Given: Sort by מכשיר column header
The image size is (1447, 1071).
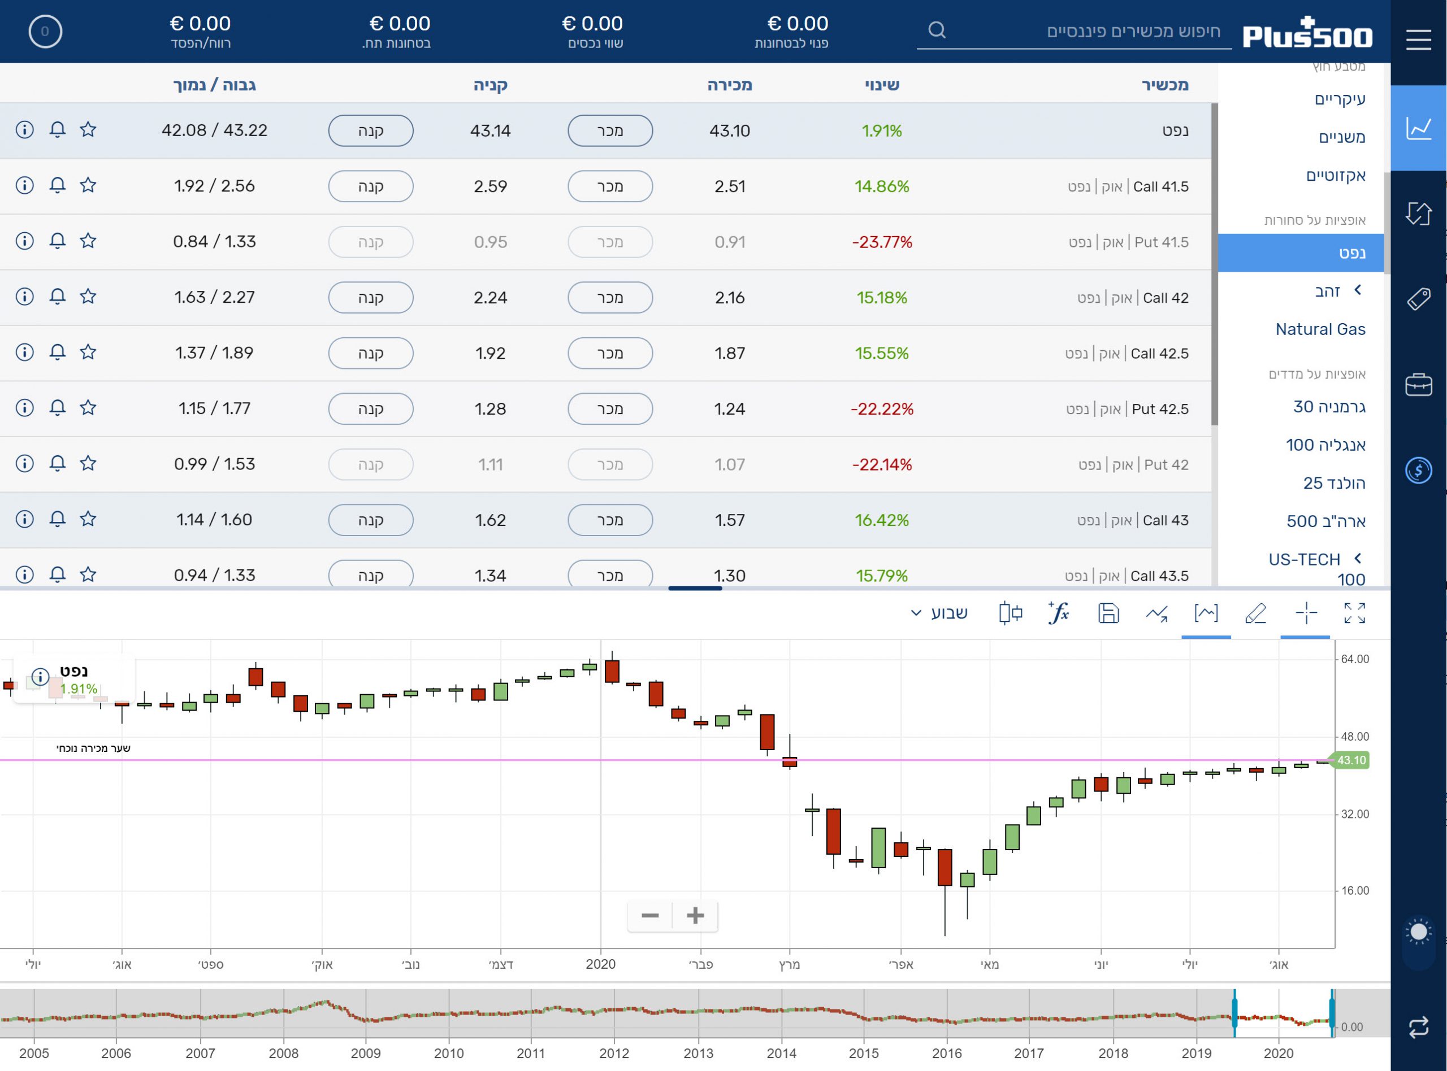Looking at the screenshot, I should click(1165, 84).
